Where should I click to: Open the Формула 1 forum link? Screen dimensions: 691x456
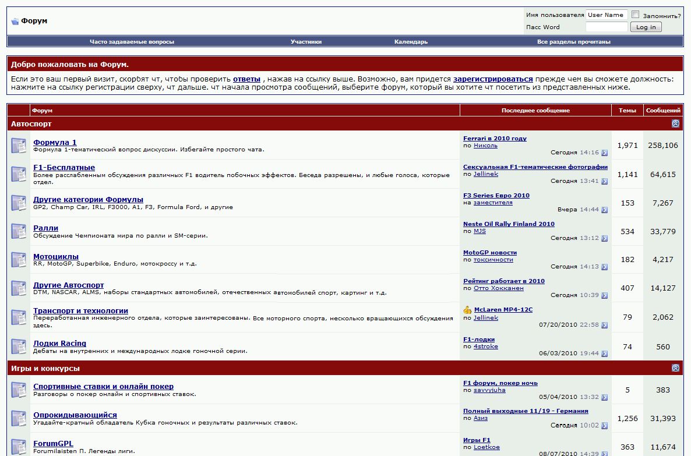(55, 142)
